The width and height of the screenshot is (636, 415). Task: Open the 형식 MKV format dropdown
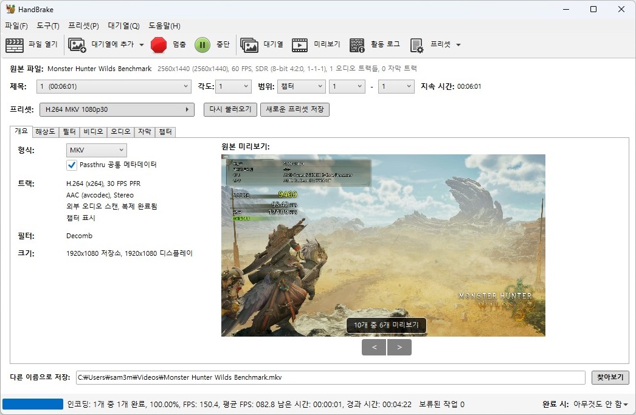[x=97, y=150]
